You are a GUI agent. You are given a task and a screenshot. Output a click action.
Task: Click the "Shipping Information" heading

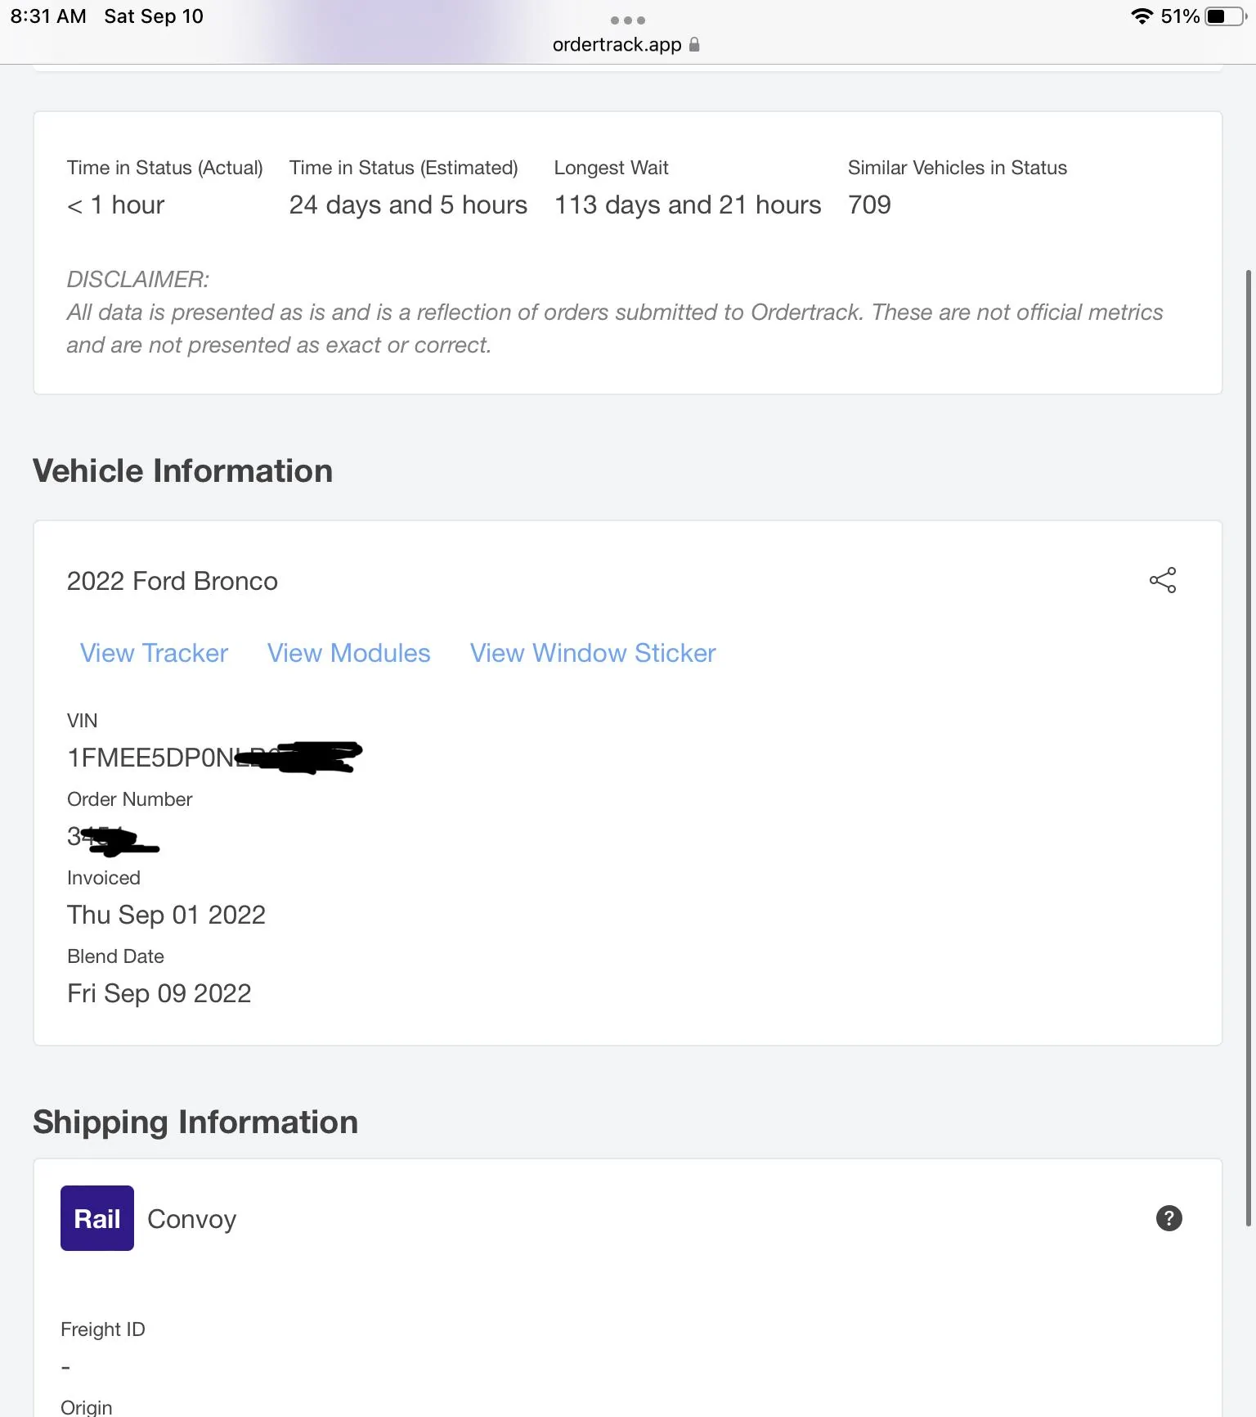click(195, 1122)
